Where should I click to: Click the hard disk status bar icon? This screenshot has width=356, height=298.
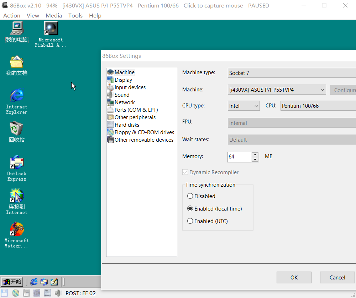[x=47, y=293]
